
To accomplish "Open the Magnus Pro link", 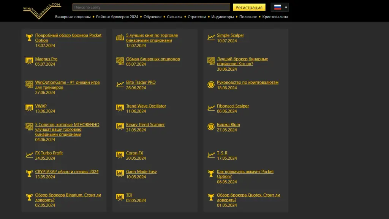I will pyautogui.click(x=46, y=59).
